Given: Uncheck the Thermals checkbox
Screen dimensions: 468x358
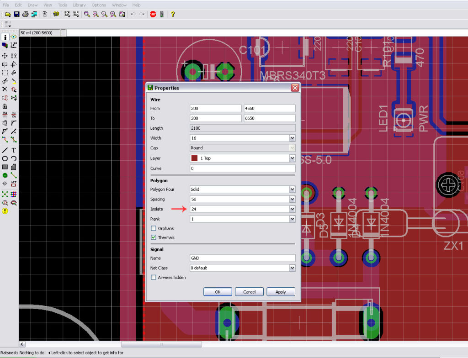Looking at the screenshot, I should coord(154,237).
